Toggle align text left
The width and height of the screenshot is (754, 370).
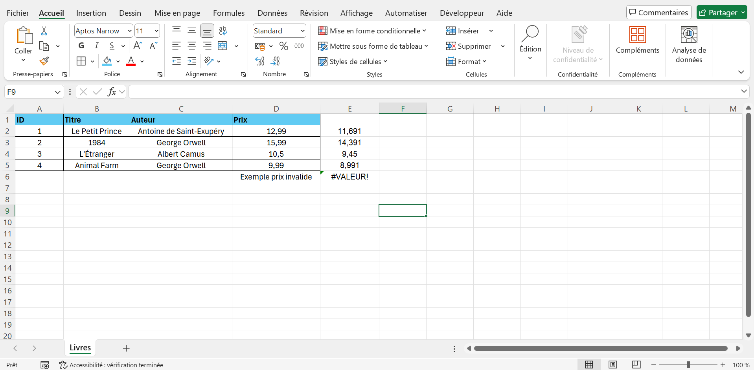(177, 46)
